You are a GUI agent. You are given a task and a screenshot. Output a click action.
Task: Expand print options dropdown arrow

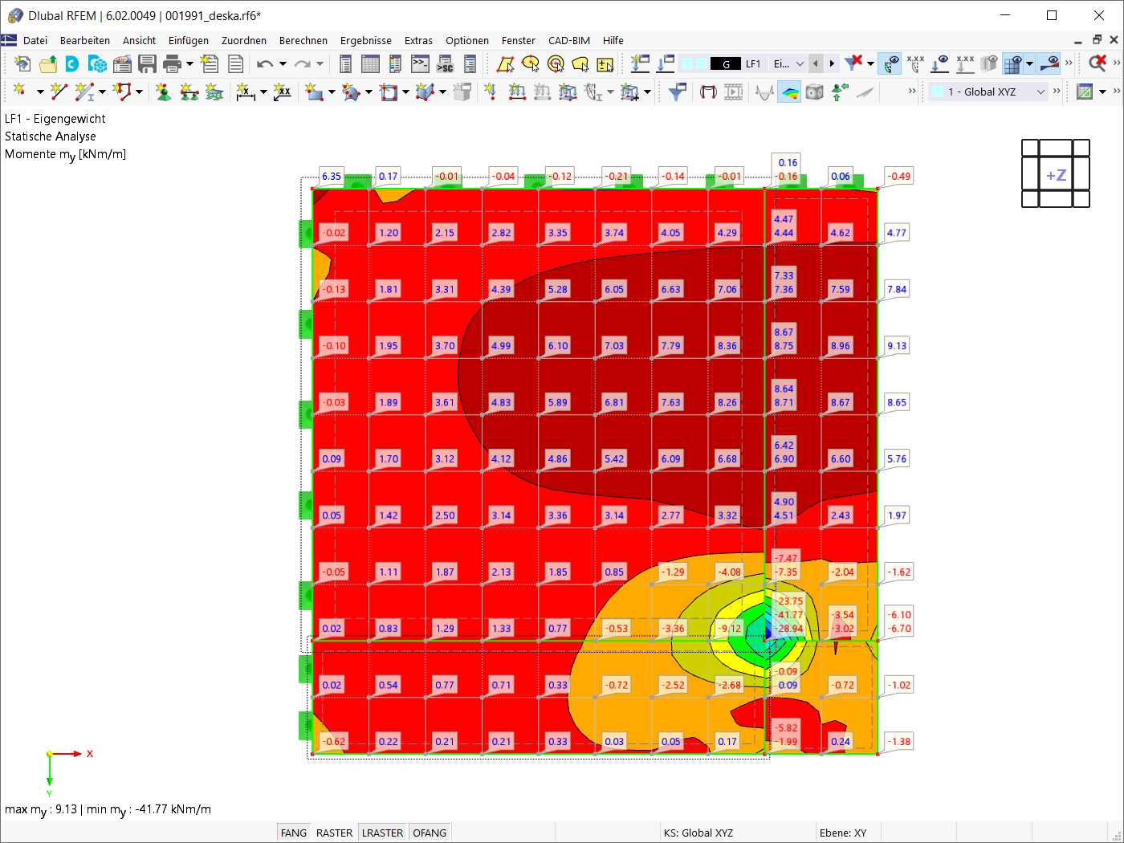[x=189, y=63]
